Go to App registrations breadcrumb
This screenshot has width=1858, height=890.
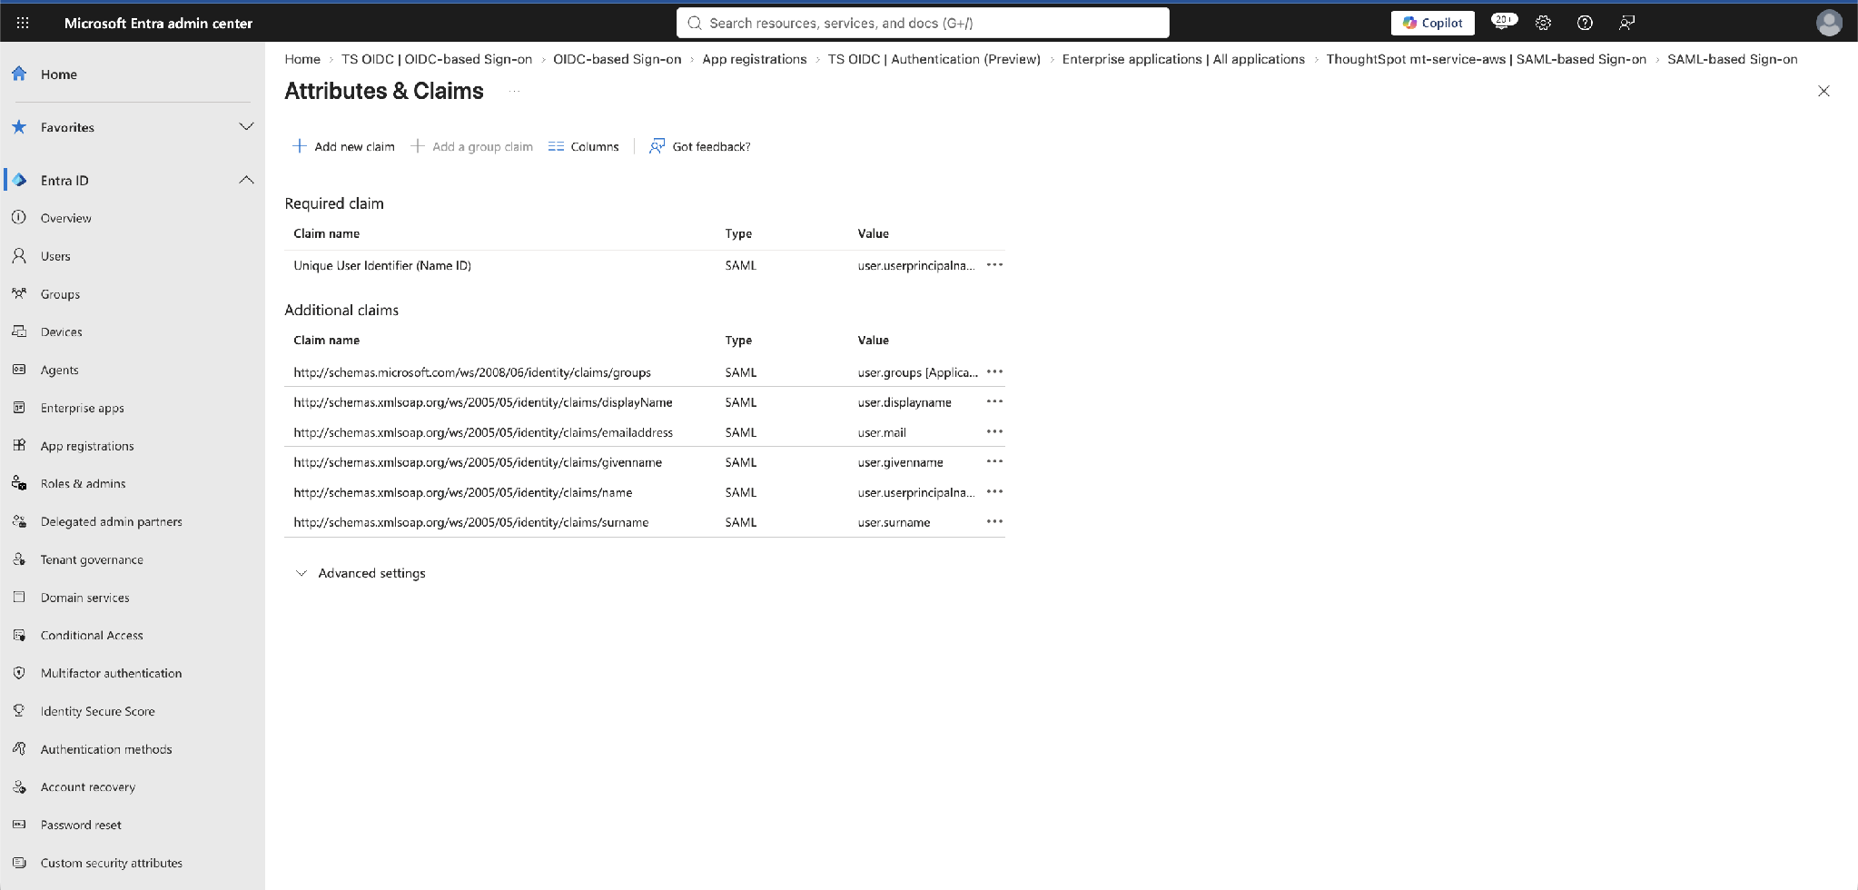pyautogui.click(x=755, y=59)
